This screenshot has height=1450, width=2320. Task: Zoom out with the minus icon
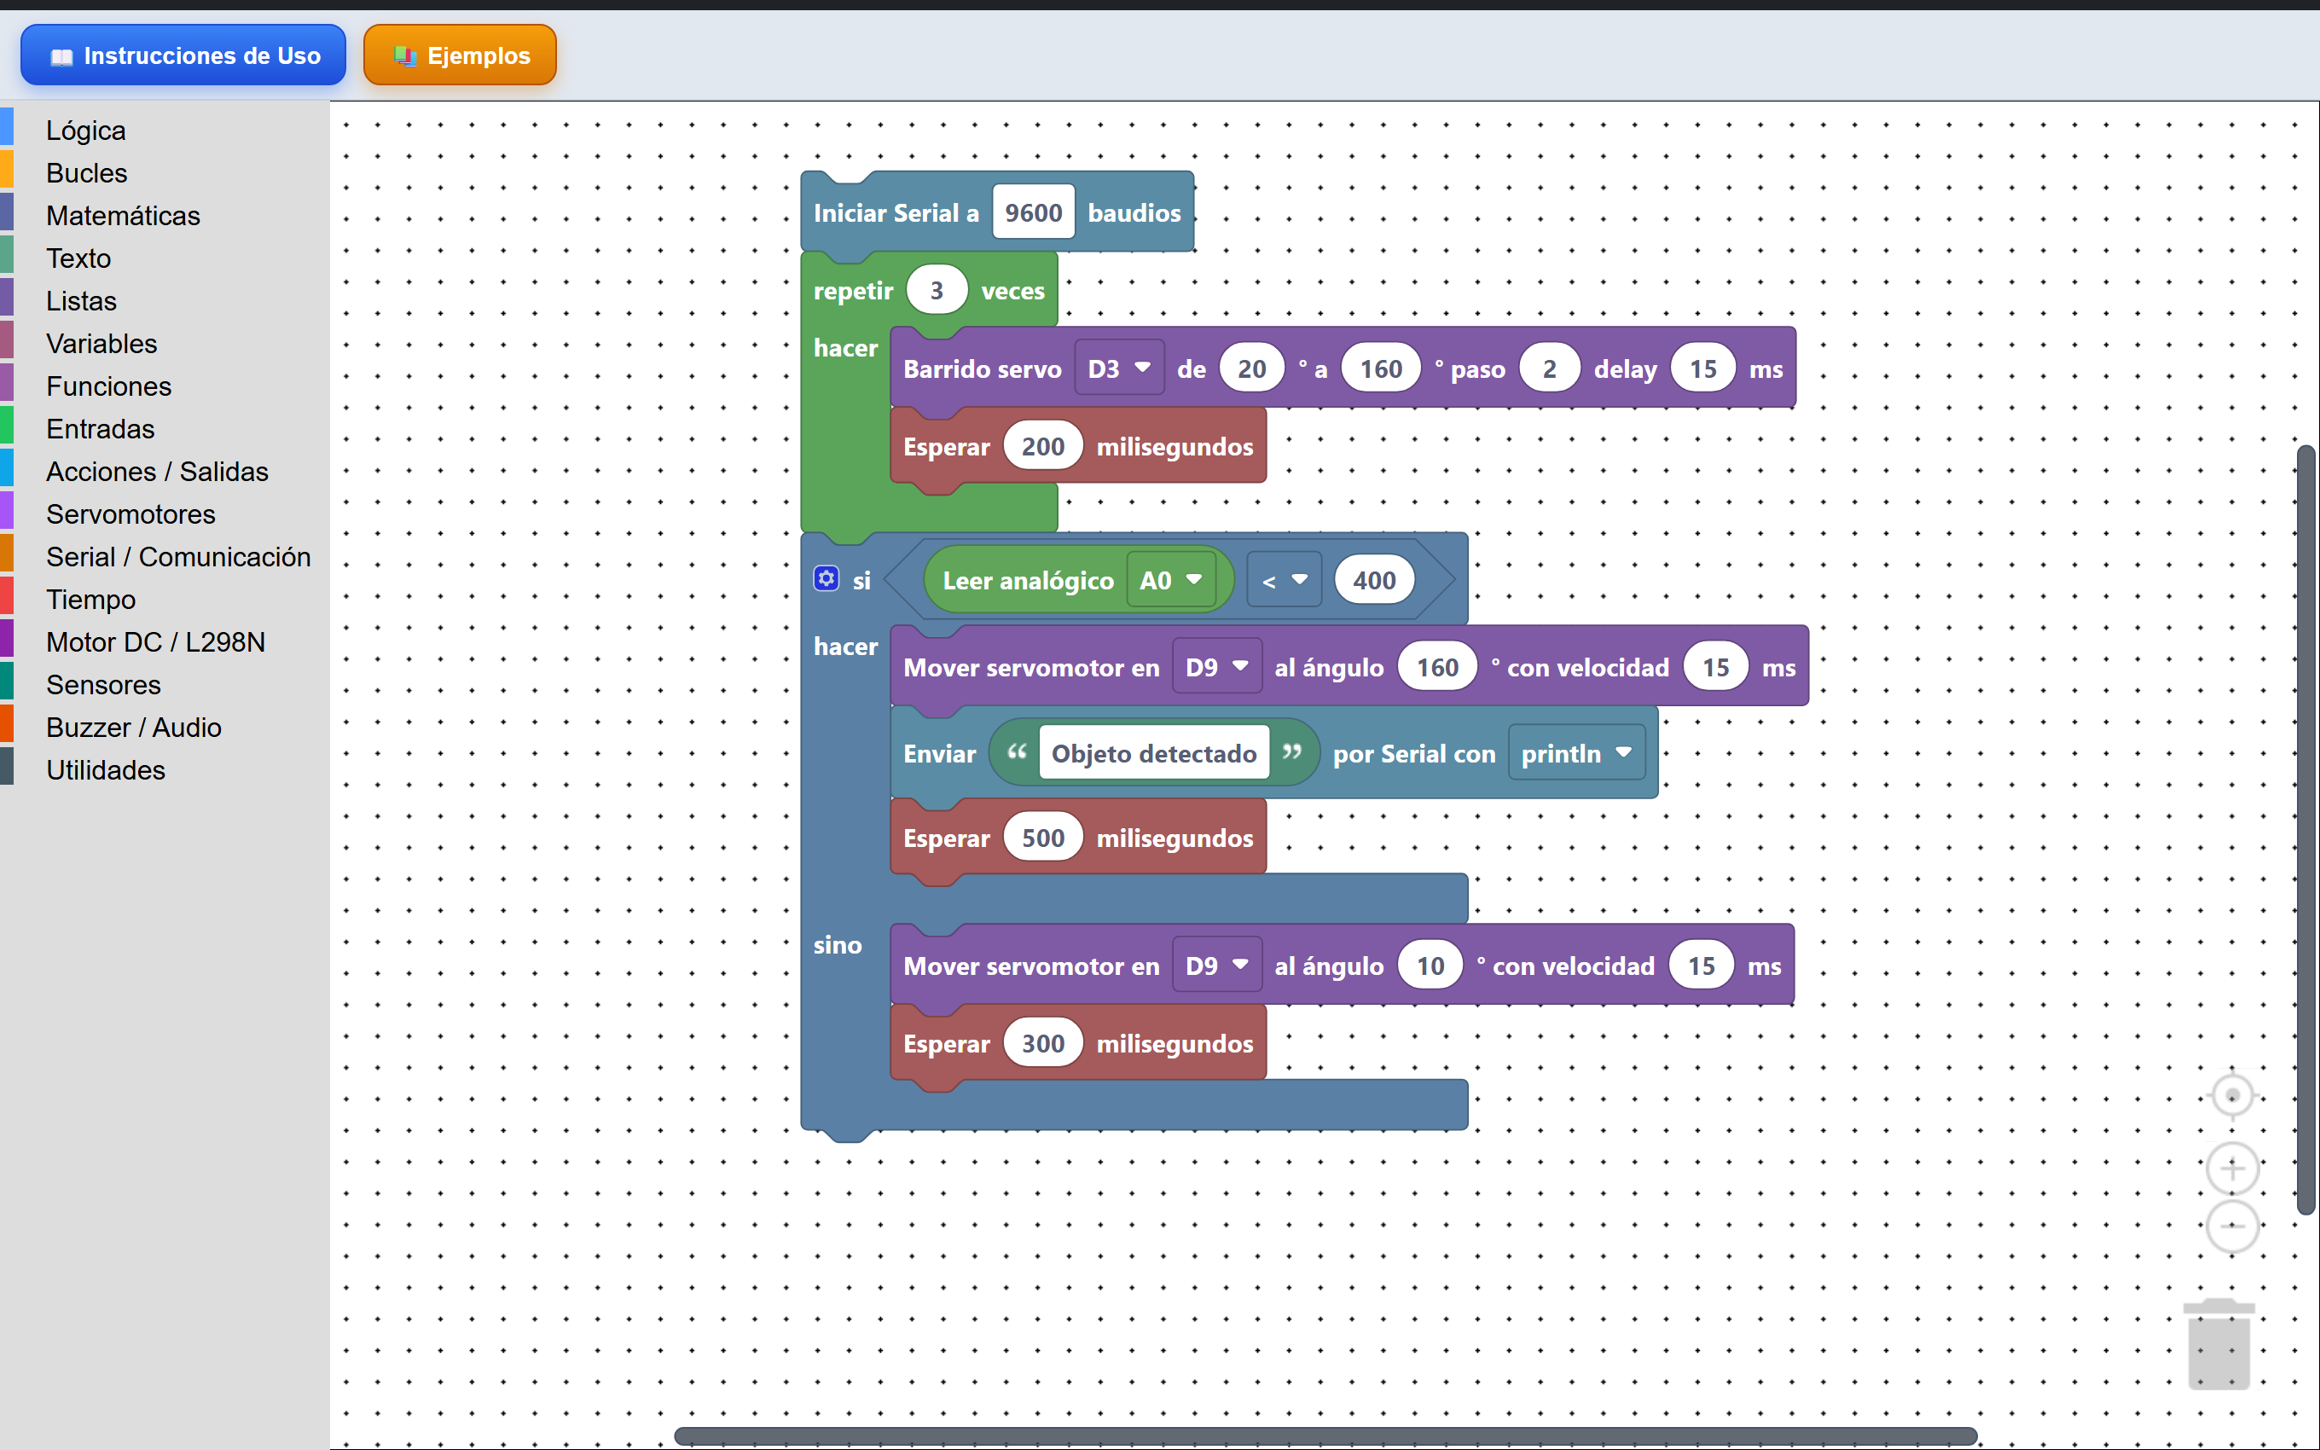[2232, 1227]
